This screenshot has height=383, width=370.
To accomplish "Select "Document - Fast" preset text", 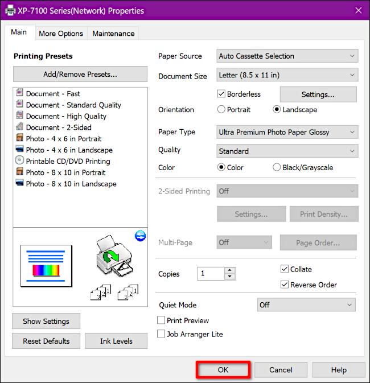I will pos(53,93).
